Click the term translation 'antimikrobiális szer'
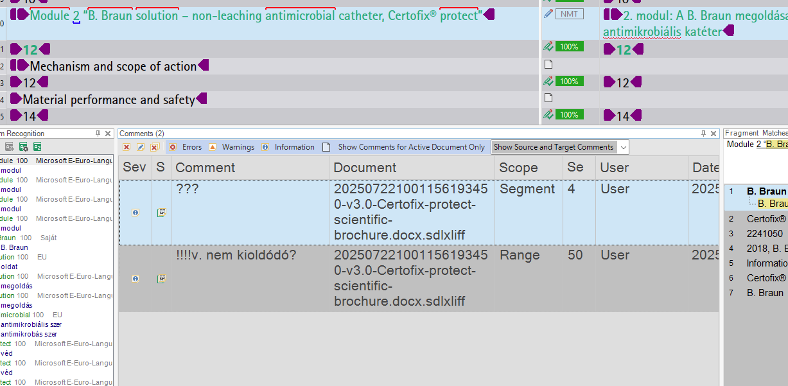 (31, 324)
